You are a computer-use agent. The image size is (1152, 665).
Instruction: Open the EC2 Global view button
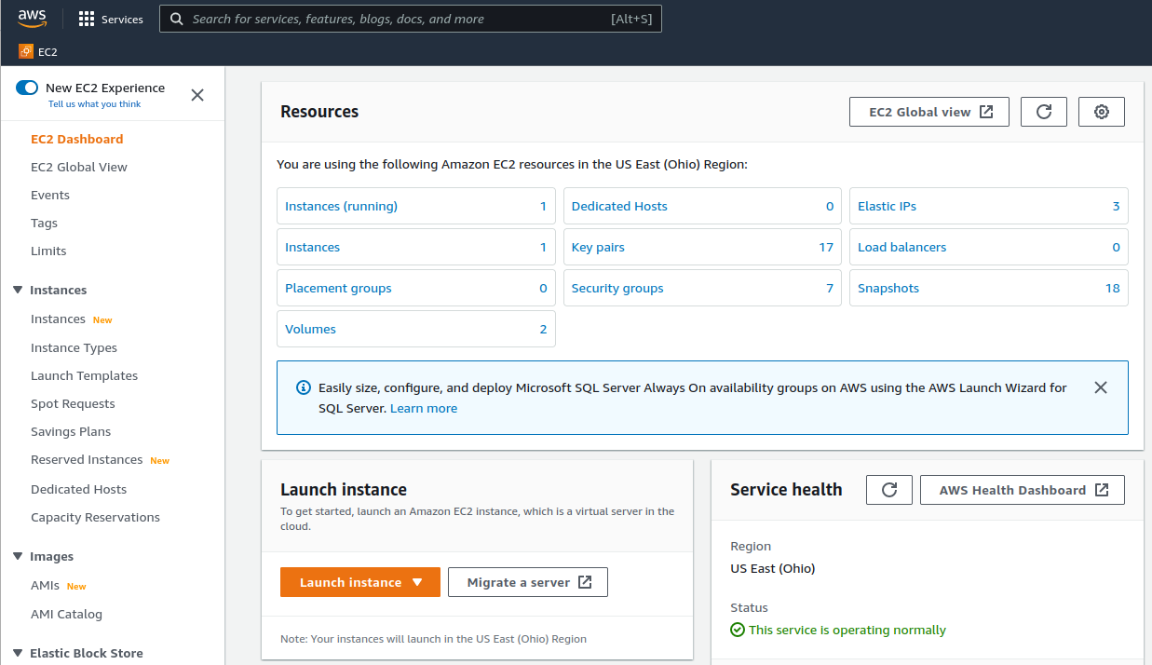point(929,112)
